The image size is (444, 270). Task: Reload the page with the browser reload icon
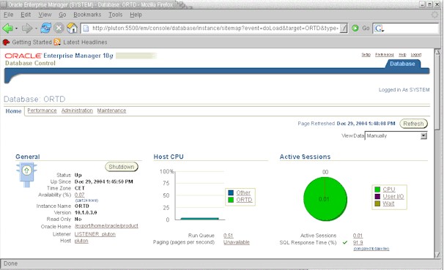tap(46, 29)
